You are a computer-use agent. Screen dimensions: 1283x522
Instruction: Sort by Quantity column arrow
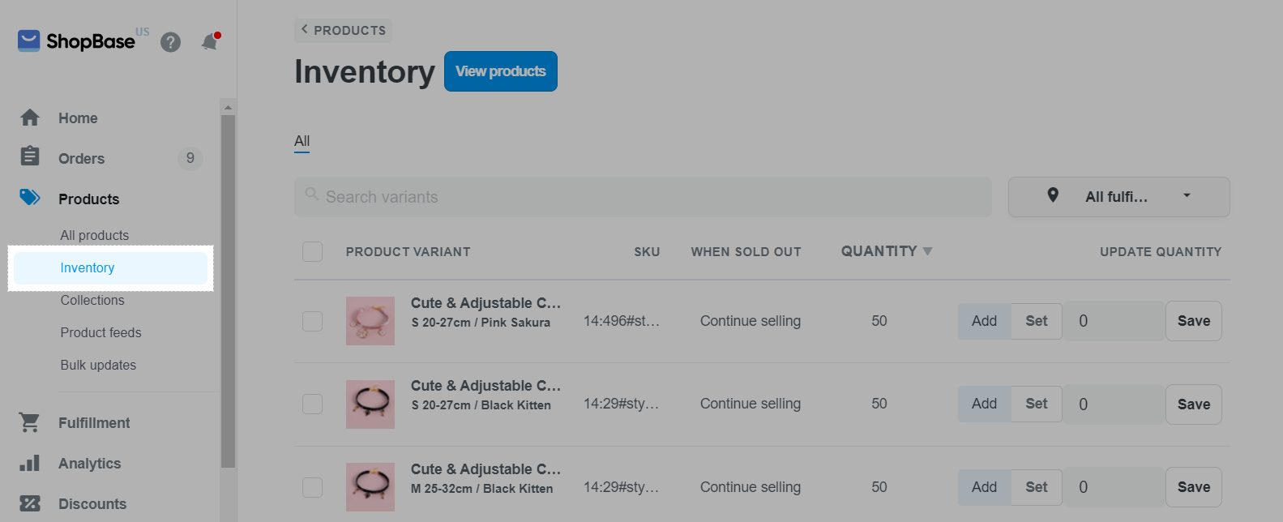click(928, 251)
